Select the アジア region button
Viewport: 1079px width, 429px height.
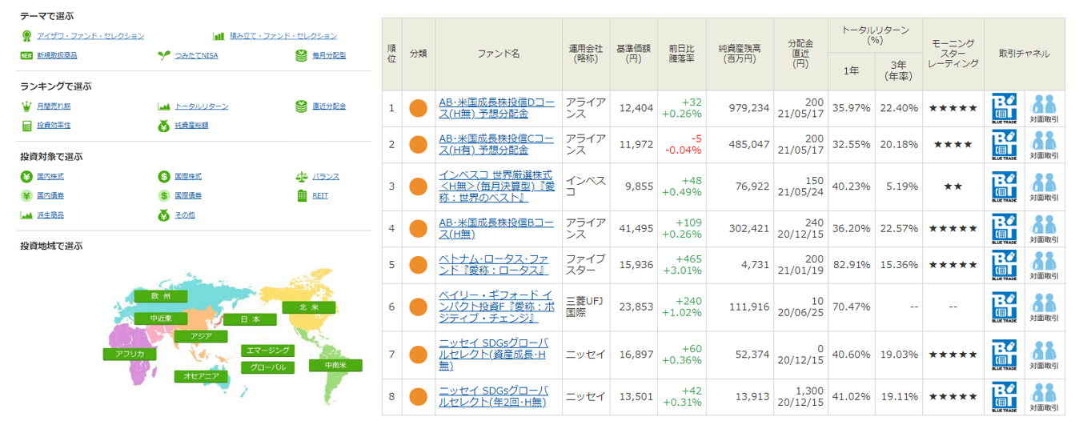point(201,336)
